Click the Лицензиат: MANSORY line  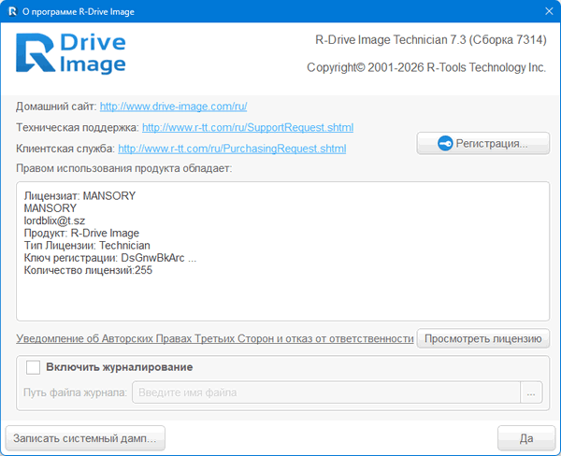click(79, 196)
